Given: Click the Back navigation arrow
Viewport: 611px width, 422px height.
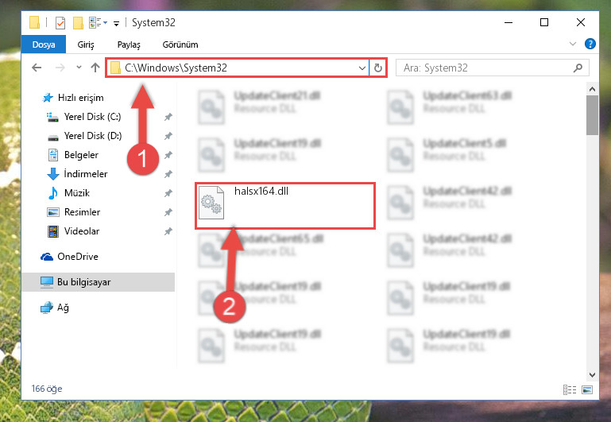Looking at the screenshot, I should tap(37, 68).
